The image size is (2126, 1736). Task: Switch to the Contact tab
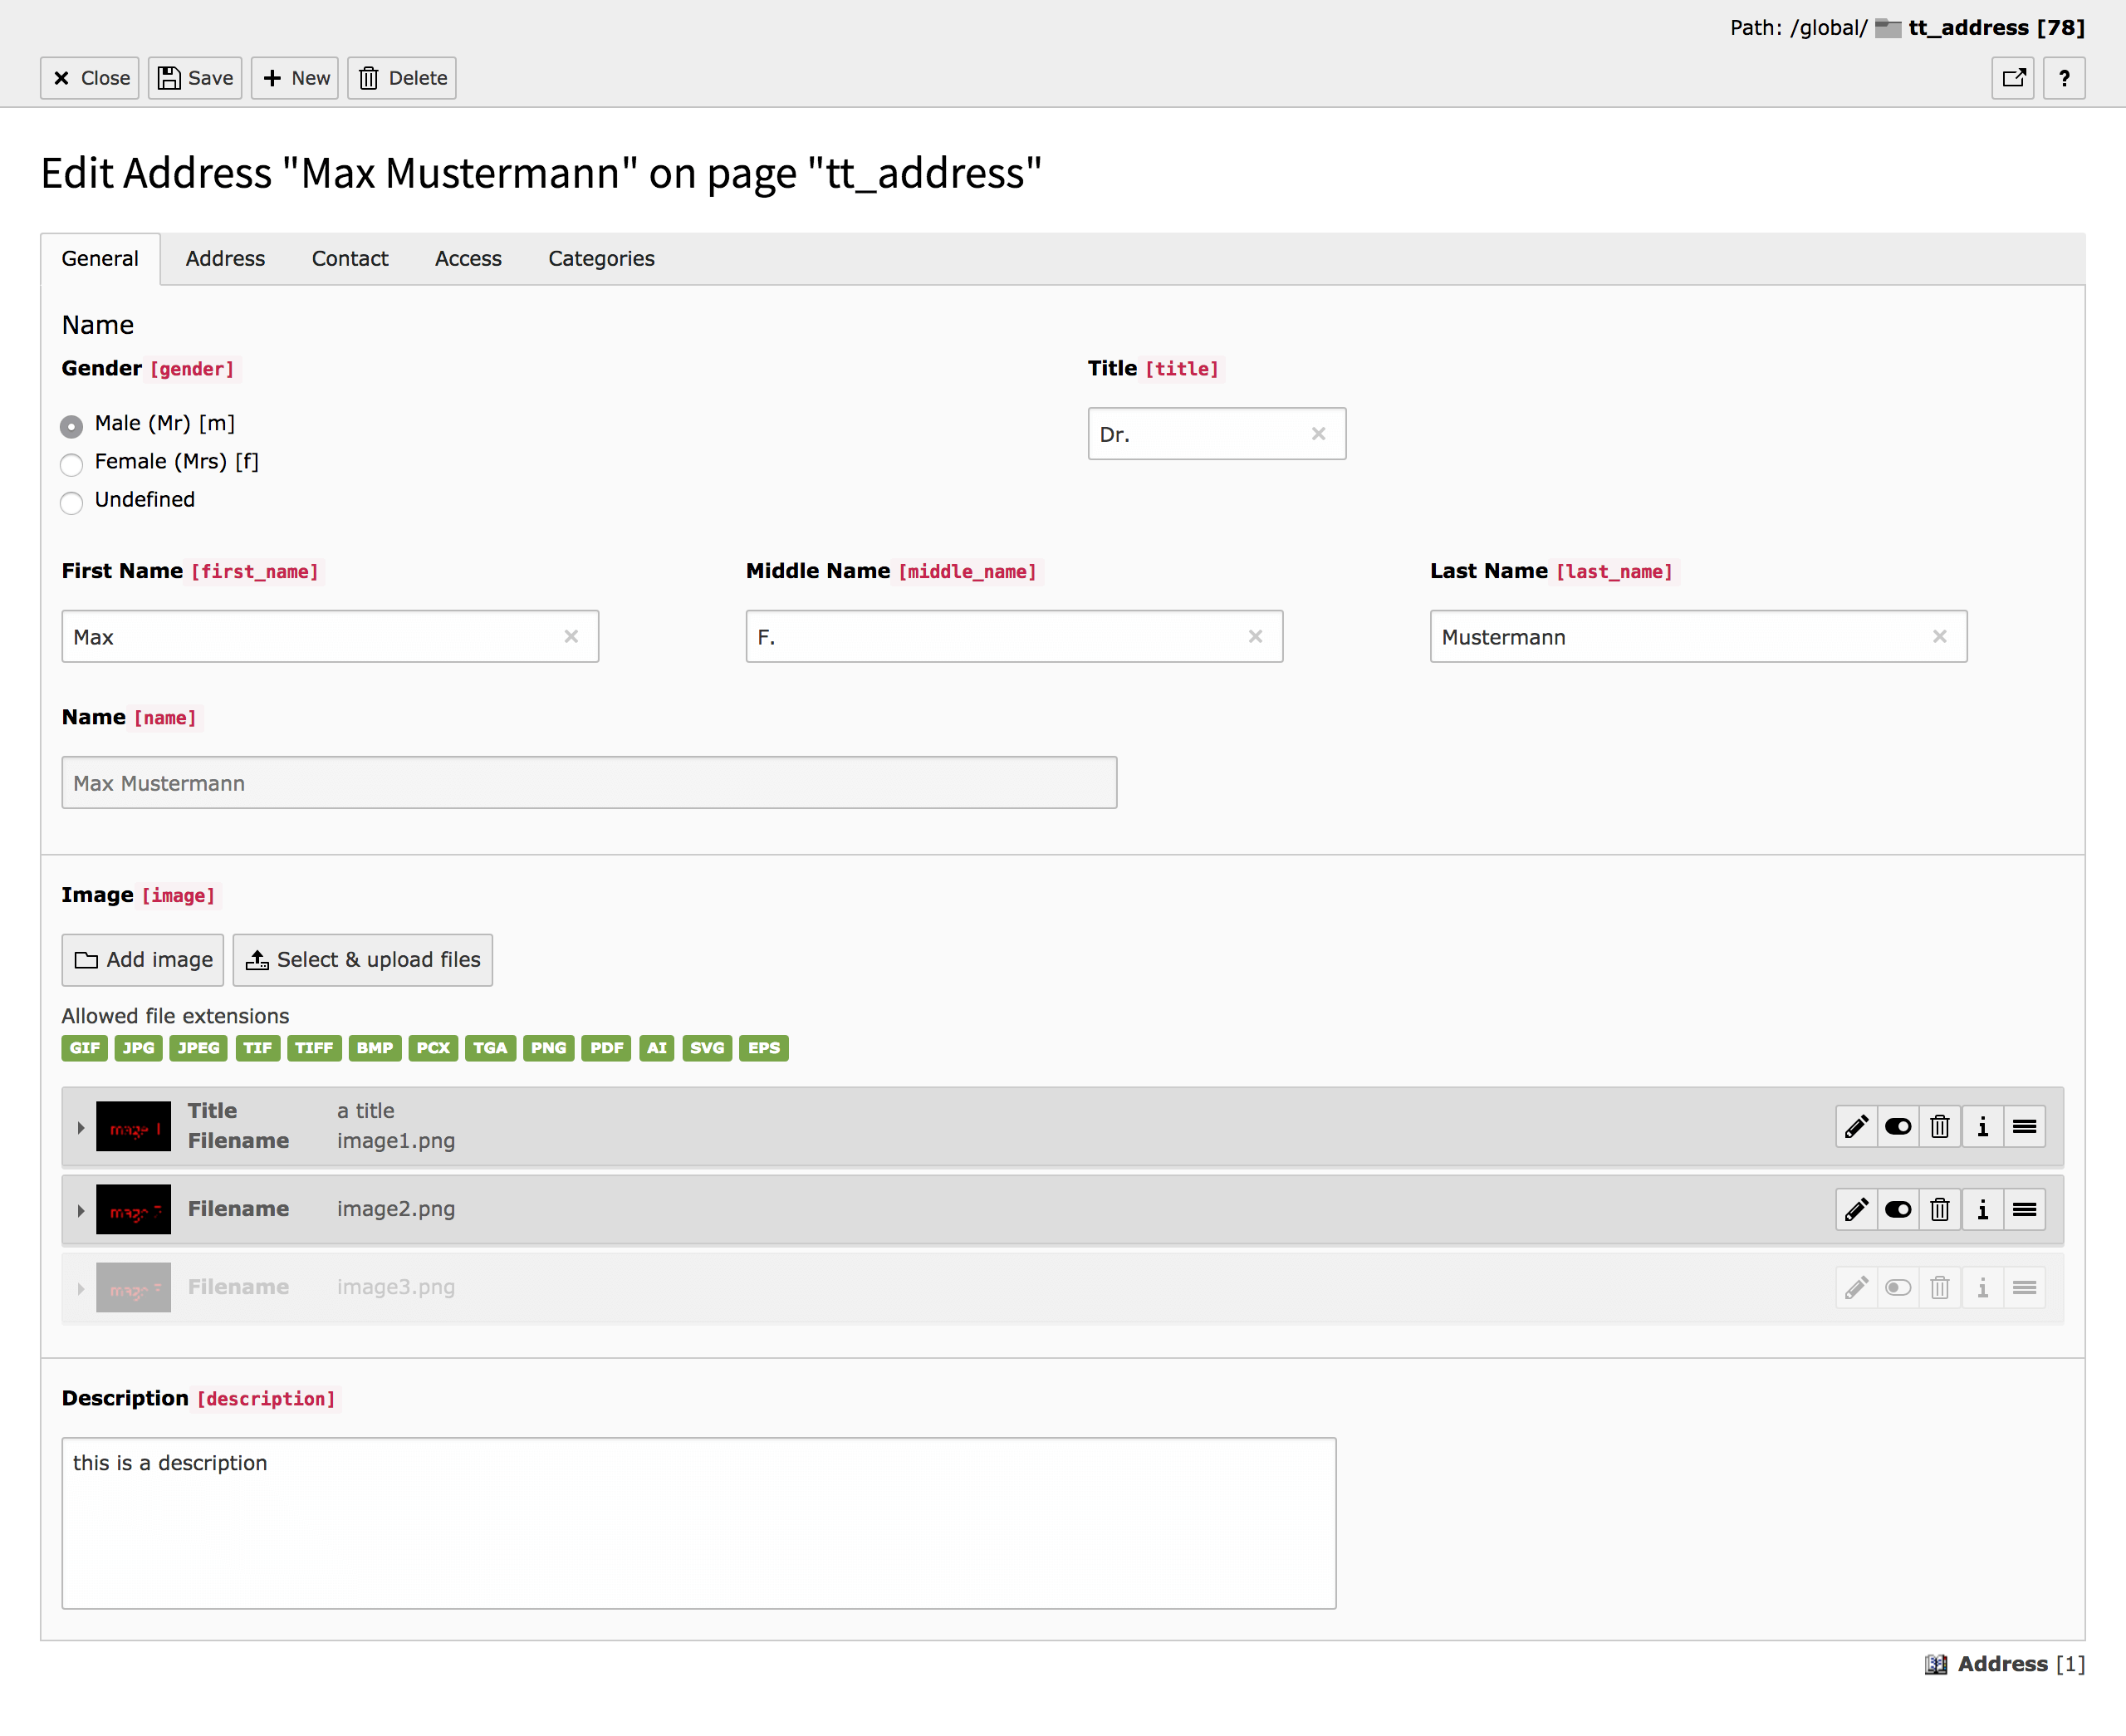point(349,259)
